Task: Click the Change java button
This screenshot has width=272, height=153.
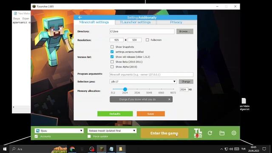Action: click(x=186, y=82)
